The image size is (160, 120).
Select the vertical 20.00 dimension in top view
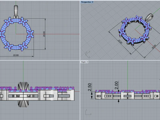pyautogui.click(x=44, y=34)
